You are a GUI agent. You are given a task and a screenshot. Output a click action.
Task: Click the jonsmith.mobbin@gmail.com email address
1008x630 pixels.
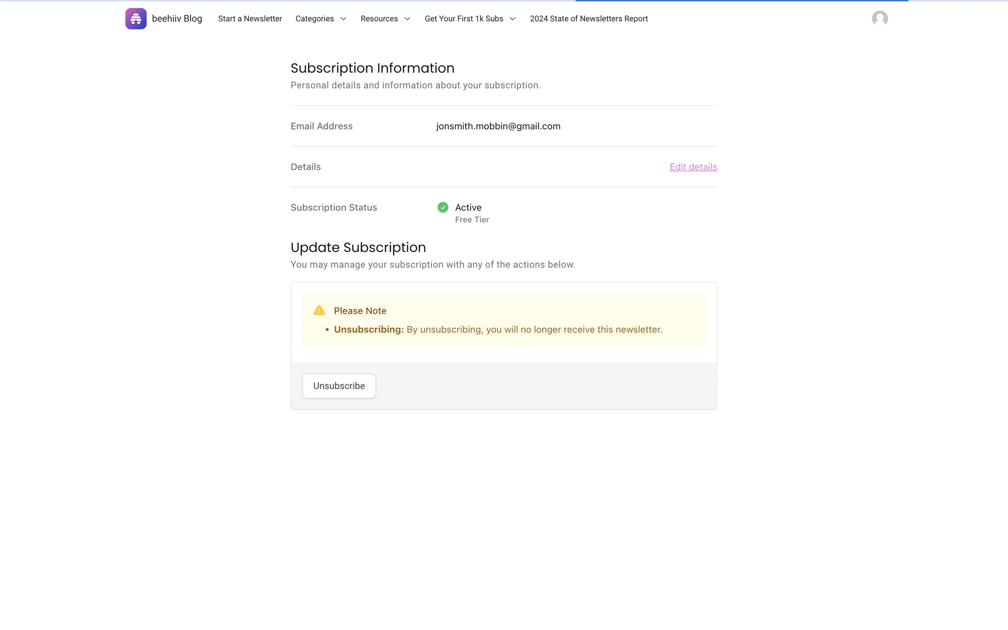coord(498,126)
